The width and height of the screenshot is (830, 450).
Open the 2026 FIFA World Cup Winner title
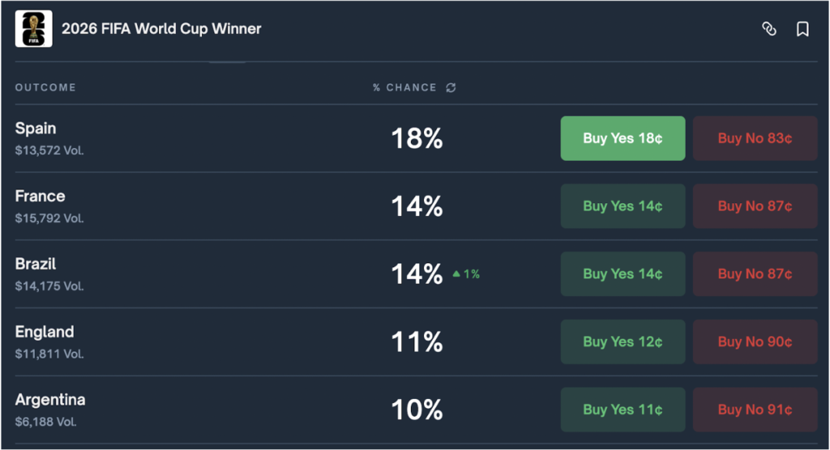161,28
